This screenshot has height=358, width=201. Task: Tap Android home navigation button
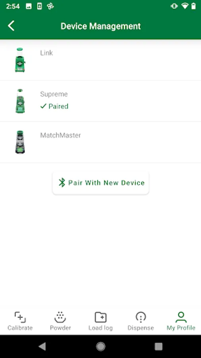pos(100,346)
